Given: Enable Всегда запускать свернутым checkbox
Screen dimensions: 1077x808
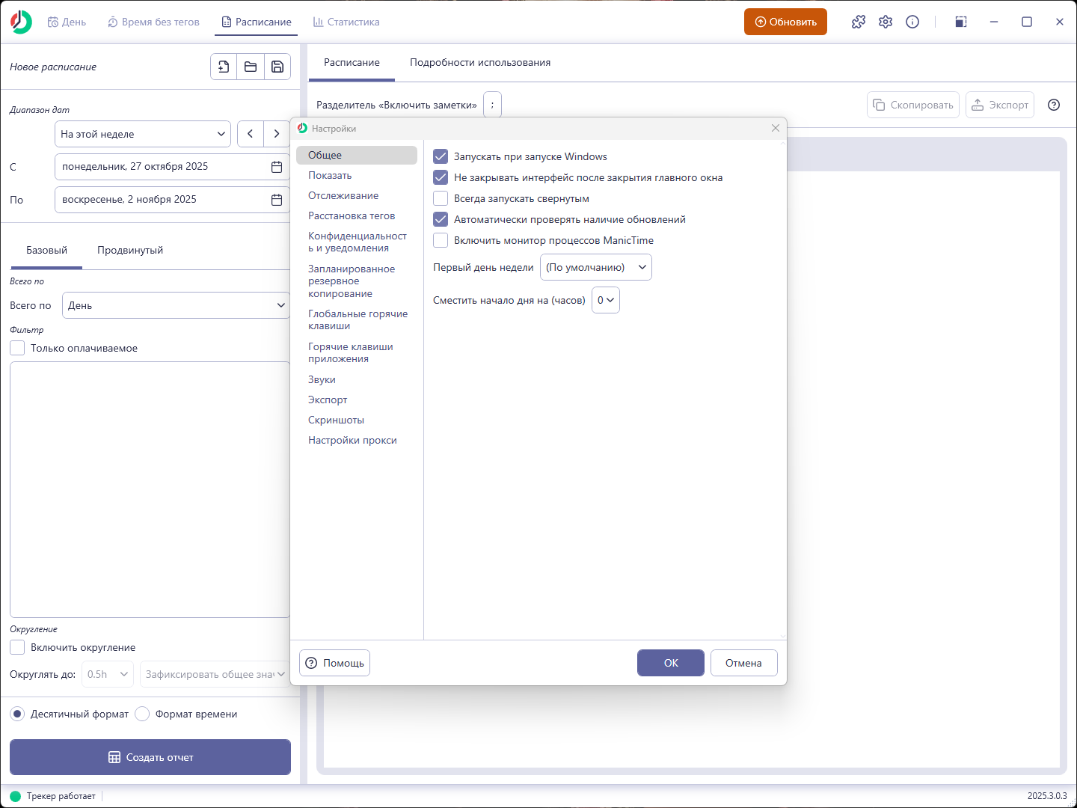Looking at the screenshot, I should (x=441, y=198).
